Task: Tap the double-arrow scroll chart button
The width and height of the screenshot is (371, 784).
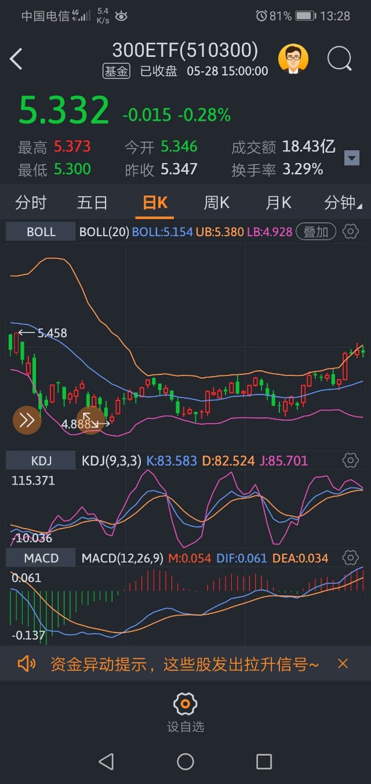Action: [x=27, y=420]
